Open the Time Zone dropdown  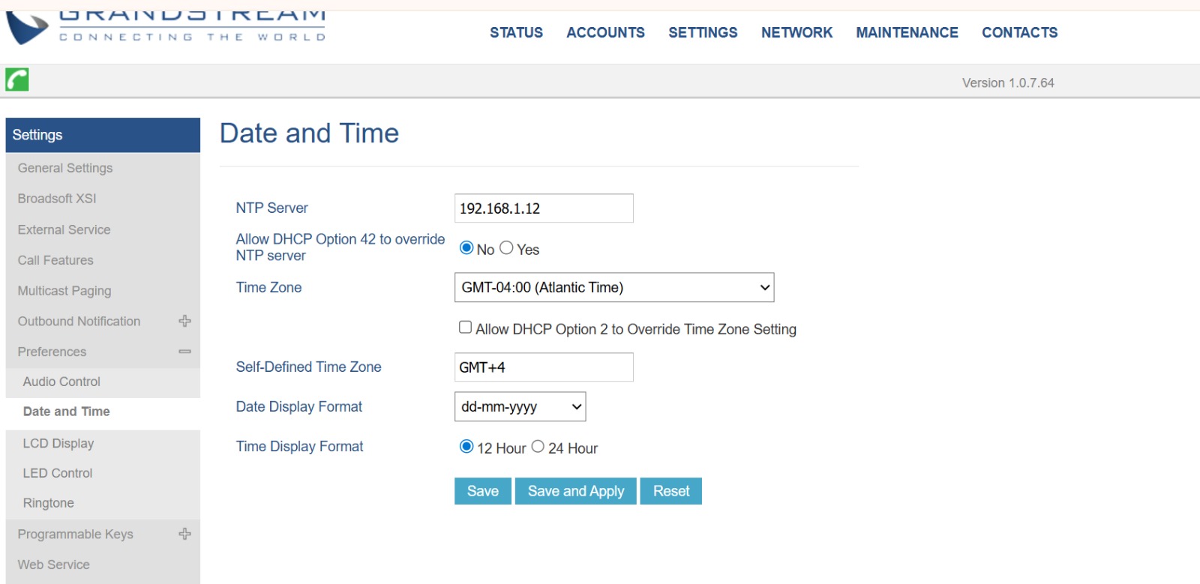[613, 287]
